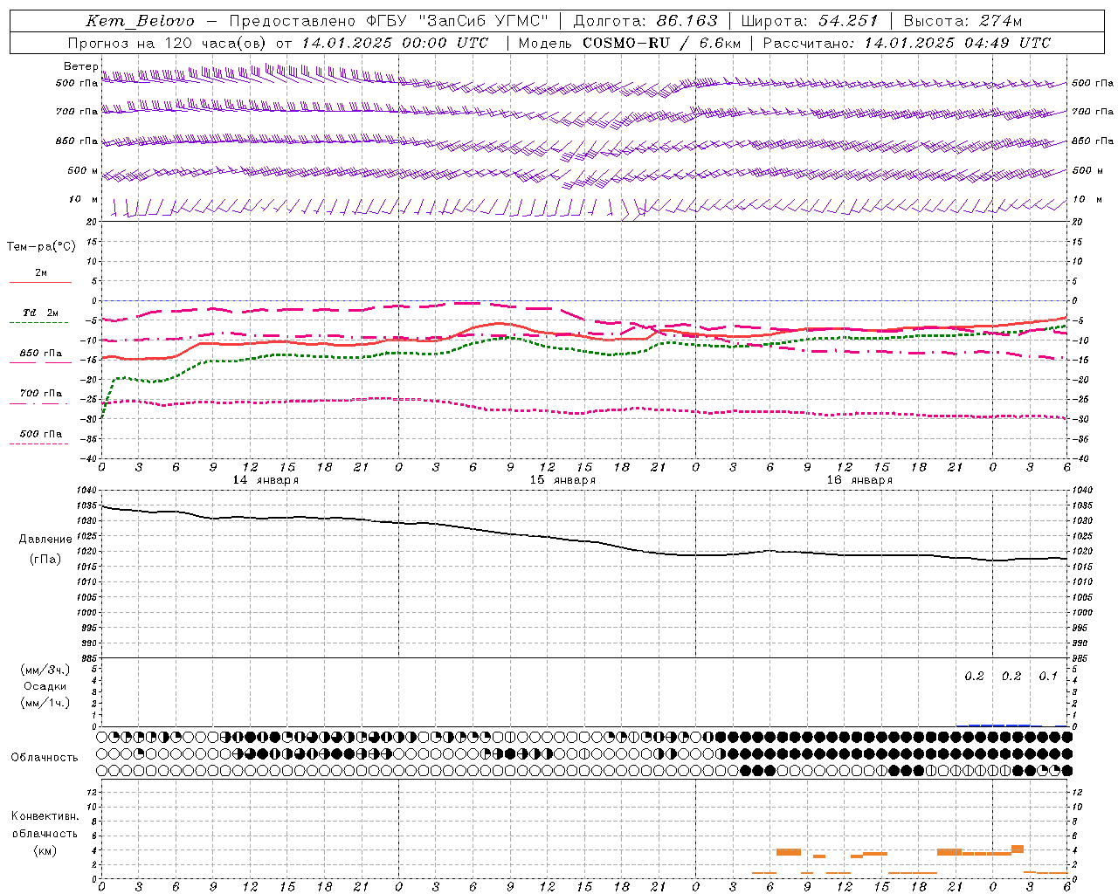Click the '15 января' date label
1118x894 pixels.
[562, 479]
